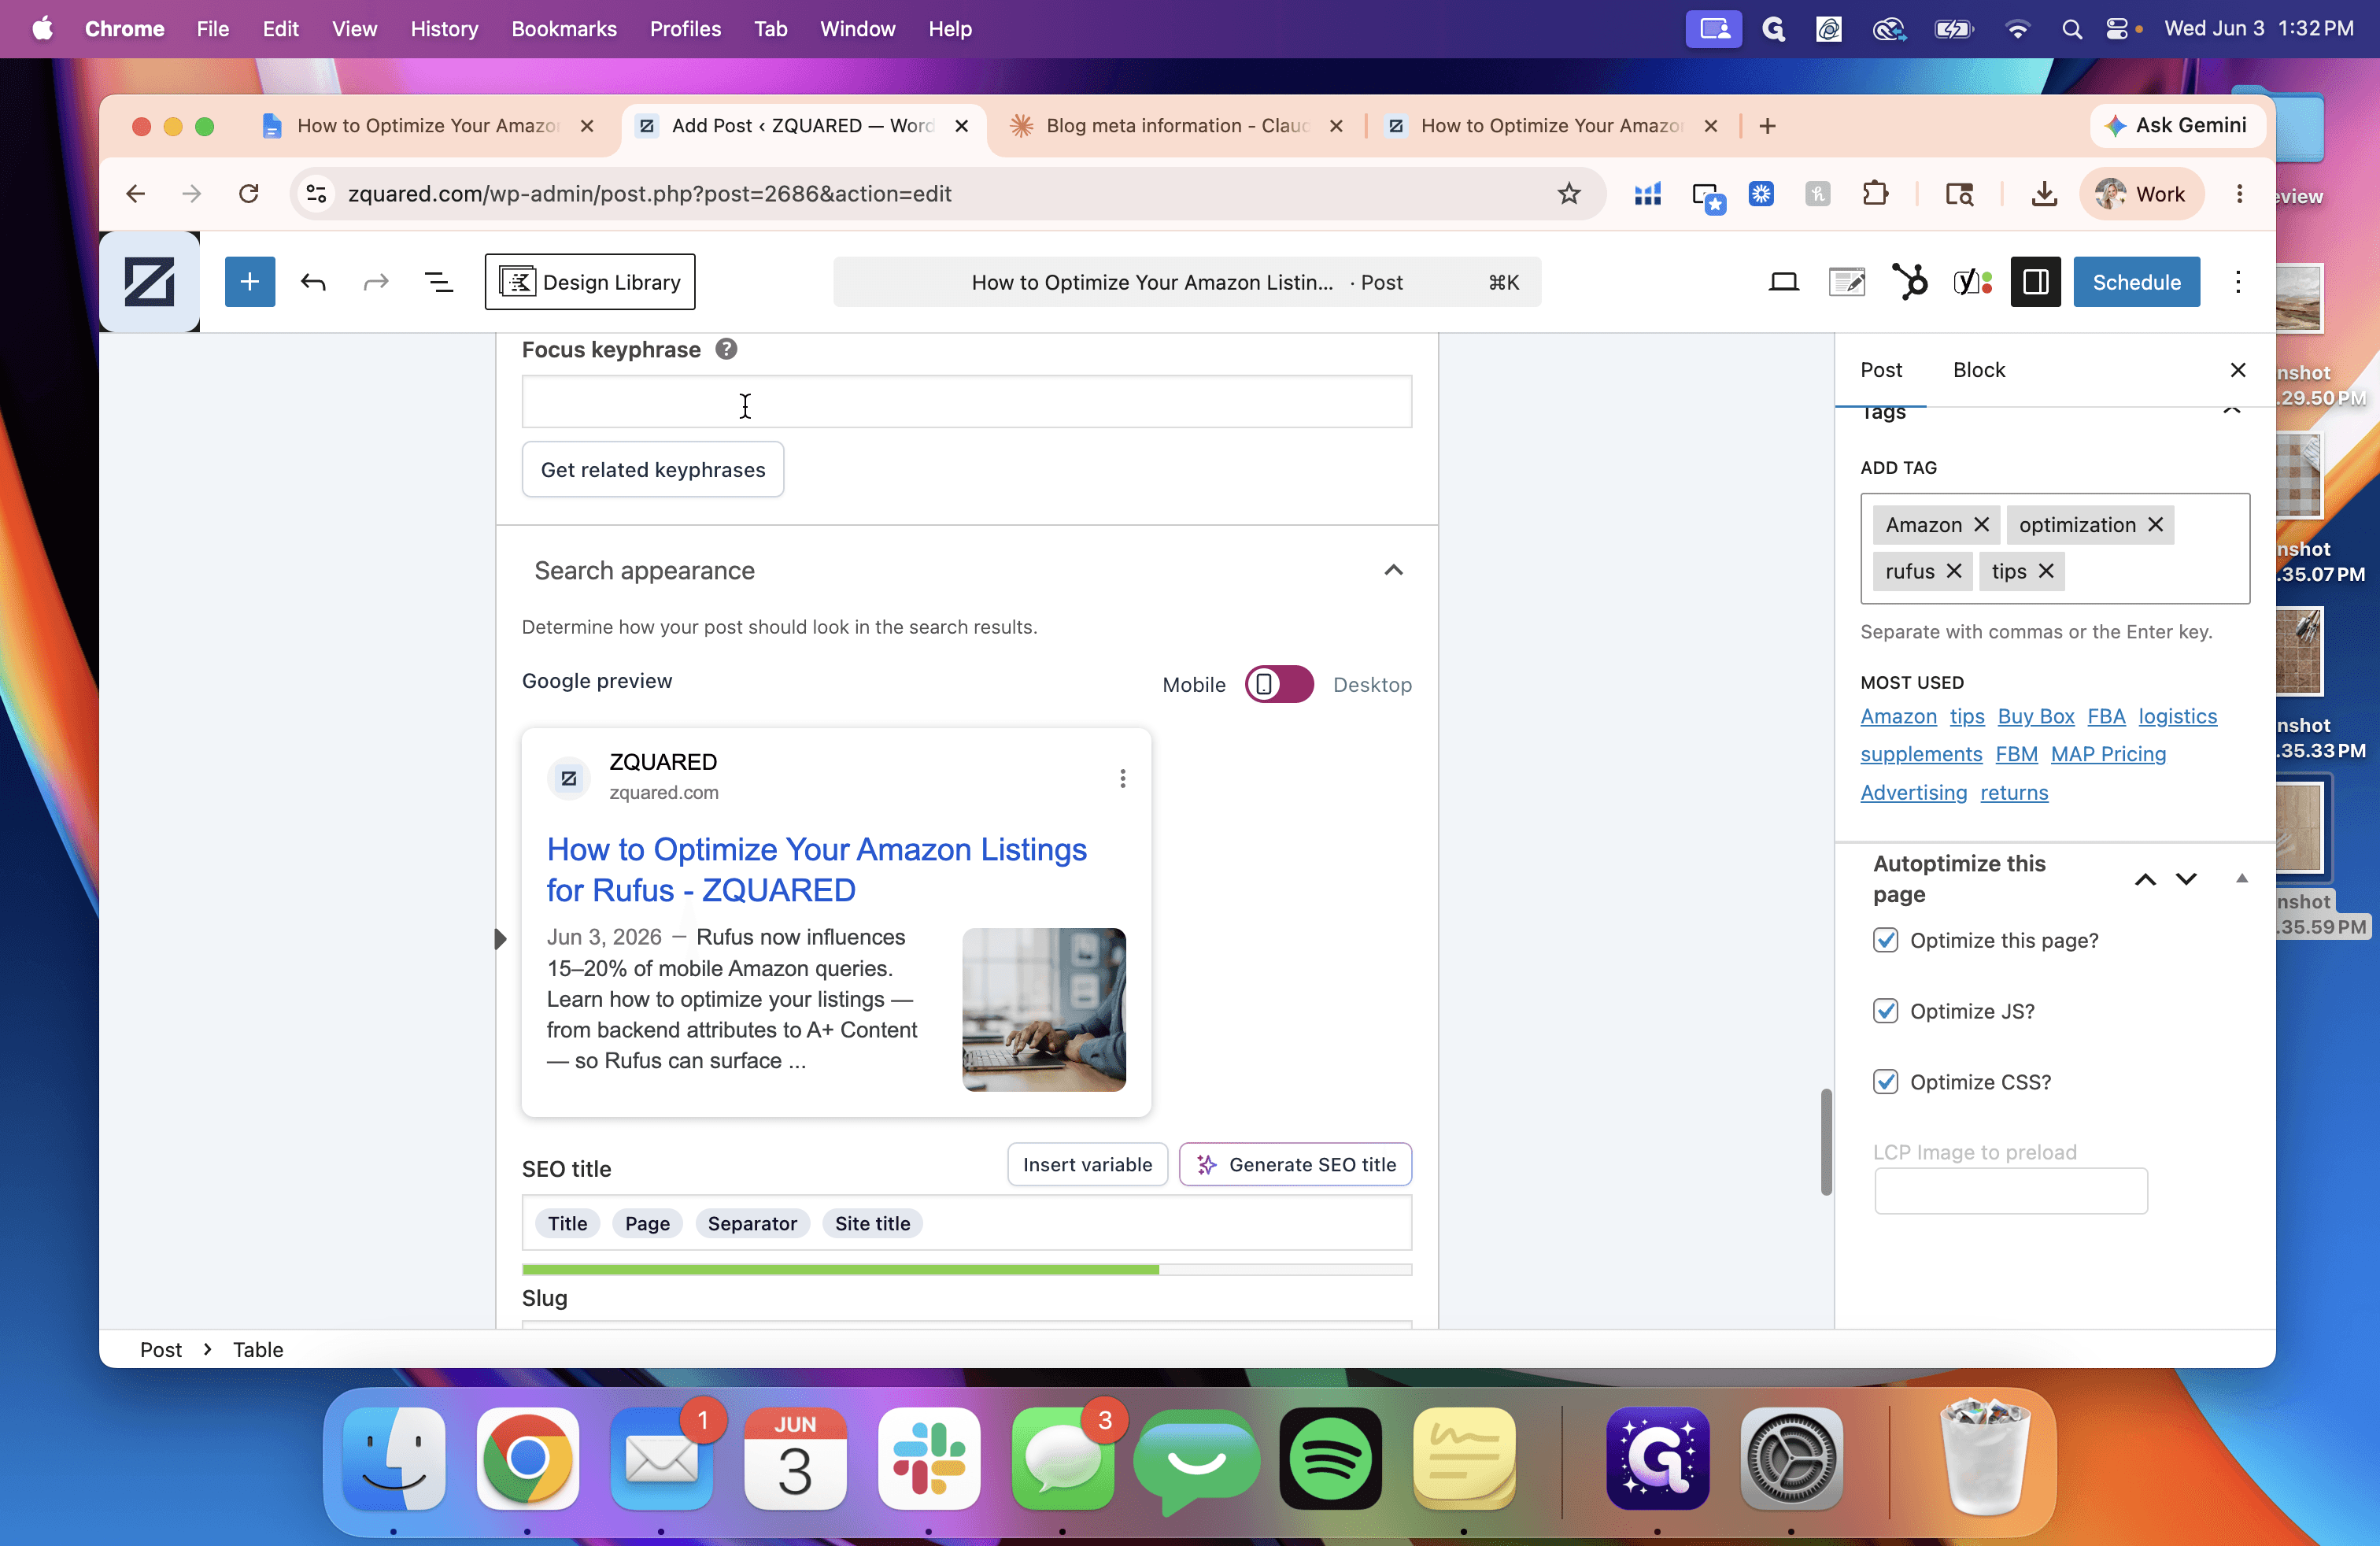
Task: Click the Insert variable button
Action: 1087,1164
